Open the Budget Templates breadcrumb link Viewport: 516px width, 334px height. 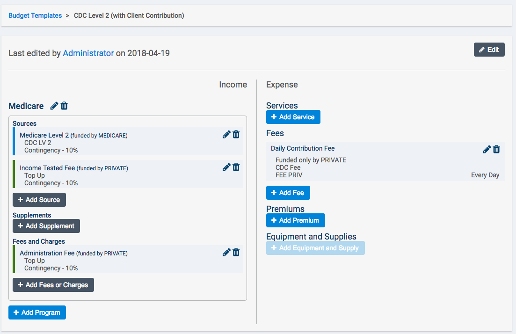coord(35,15)
